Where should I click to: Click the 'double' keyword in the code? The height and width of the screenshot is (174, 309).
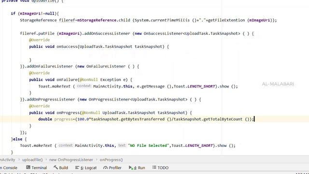point(45,119)
